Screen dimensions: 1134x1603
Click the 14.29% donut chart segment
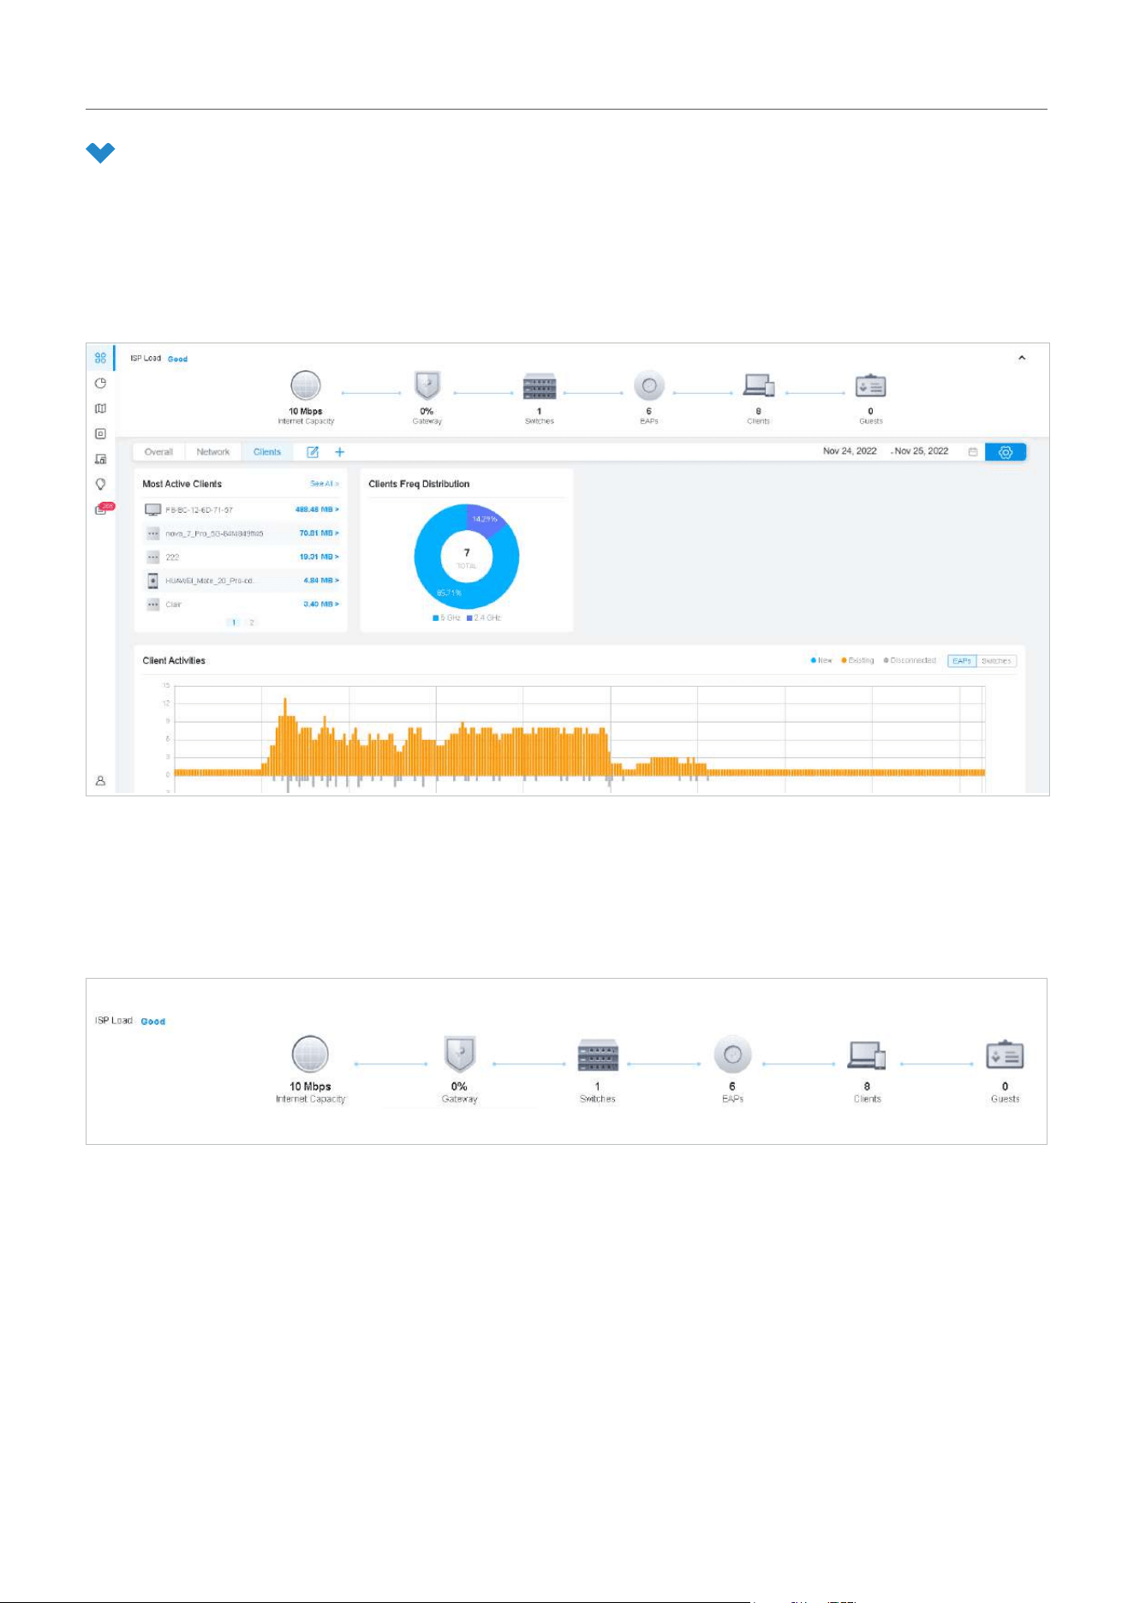(x=486, y=520)
